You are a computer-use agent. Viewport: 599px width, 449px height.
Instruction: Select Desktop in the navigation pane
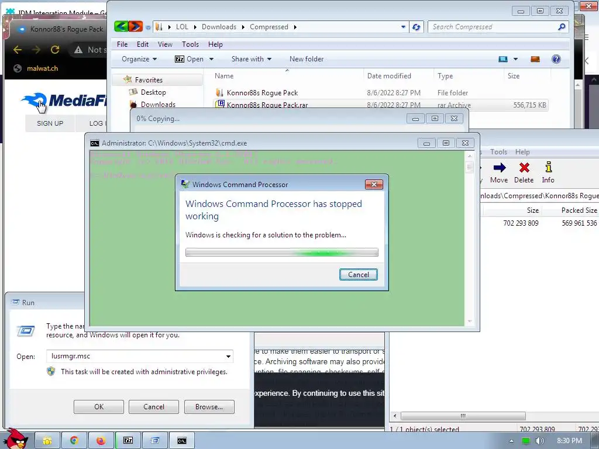point(153,92)
